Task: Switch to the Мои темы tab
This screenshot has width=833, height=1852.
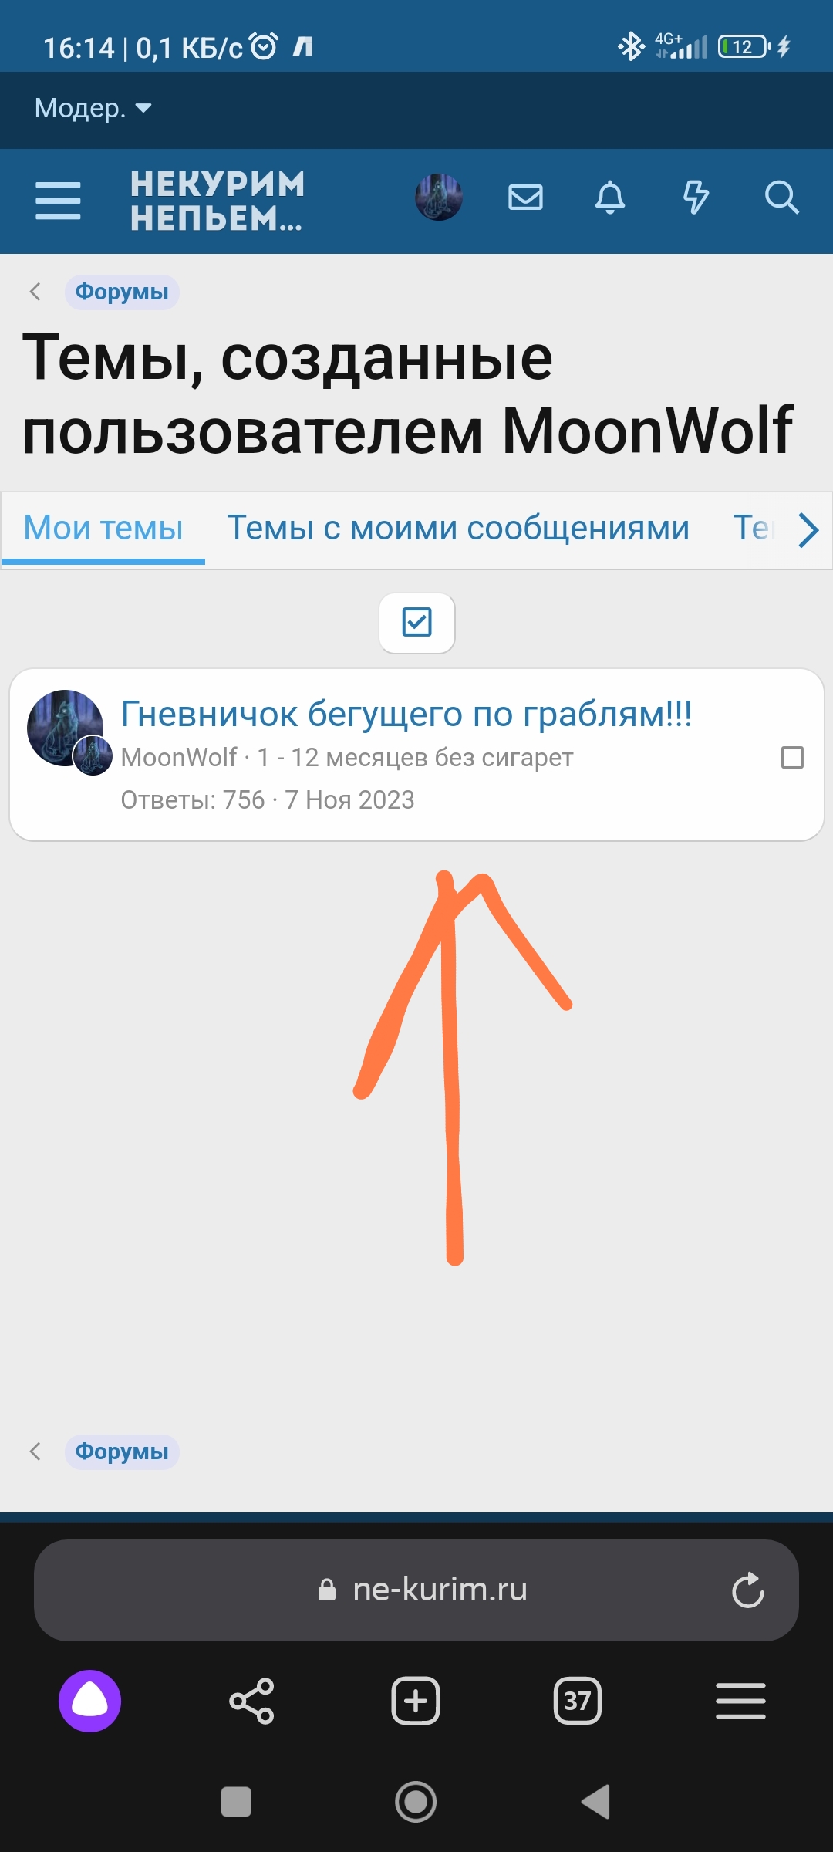Action: click(x=103, y=529)
